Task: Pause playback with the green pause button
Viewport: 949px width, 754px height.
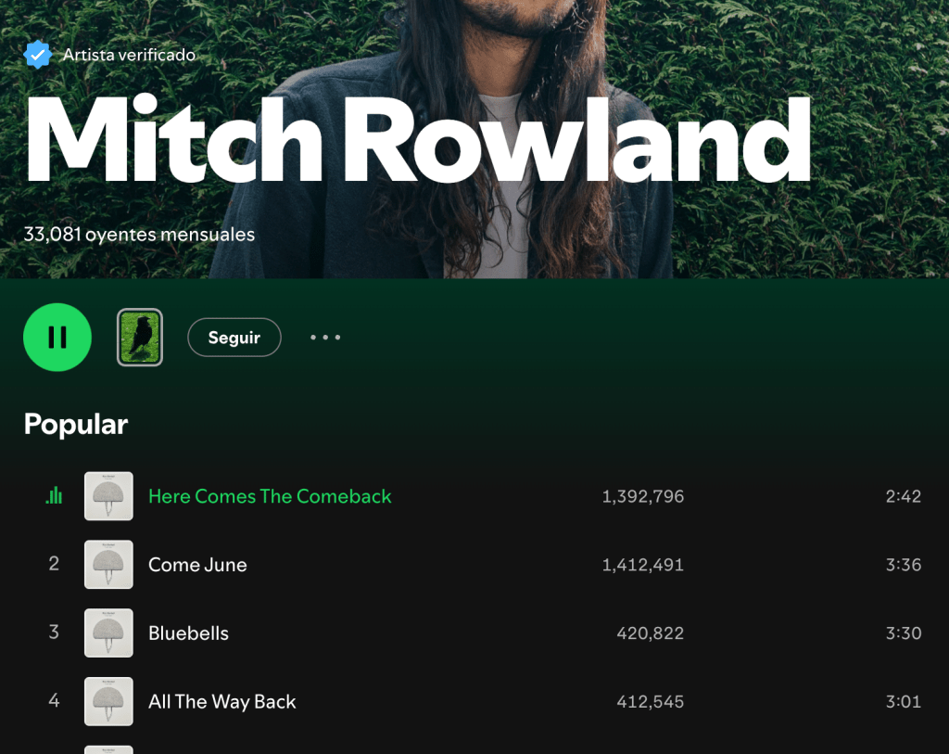Action: (x=57, y=338)
